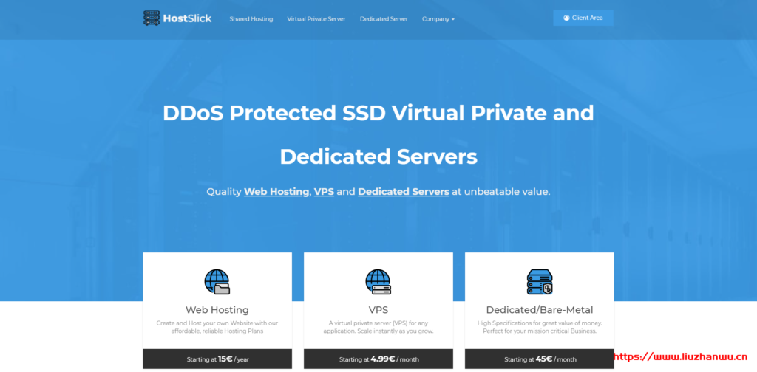Image resolution: width=757 pixels, height=372 pixels.
Task: Click the Web Hosting globe and folder icon
Action: tap(217, 282)
